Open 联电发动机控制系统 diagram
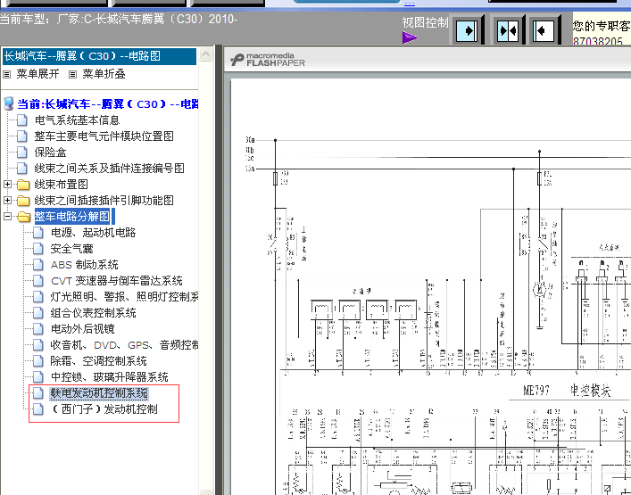The height and width of the screenshot is (495, 631). tap(99, 393)
